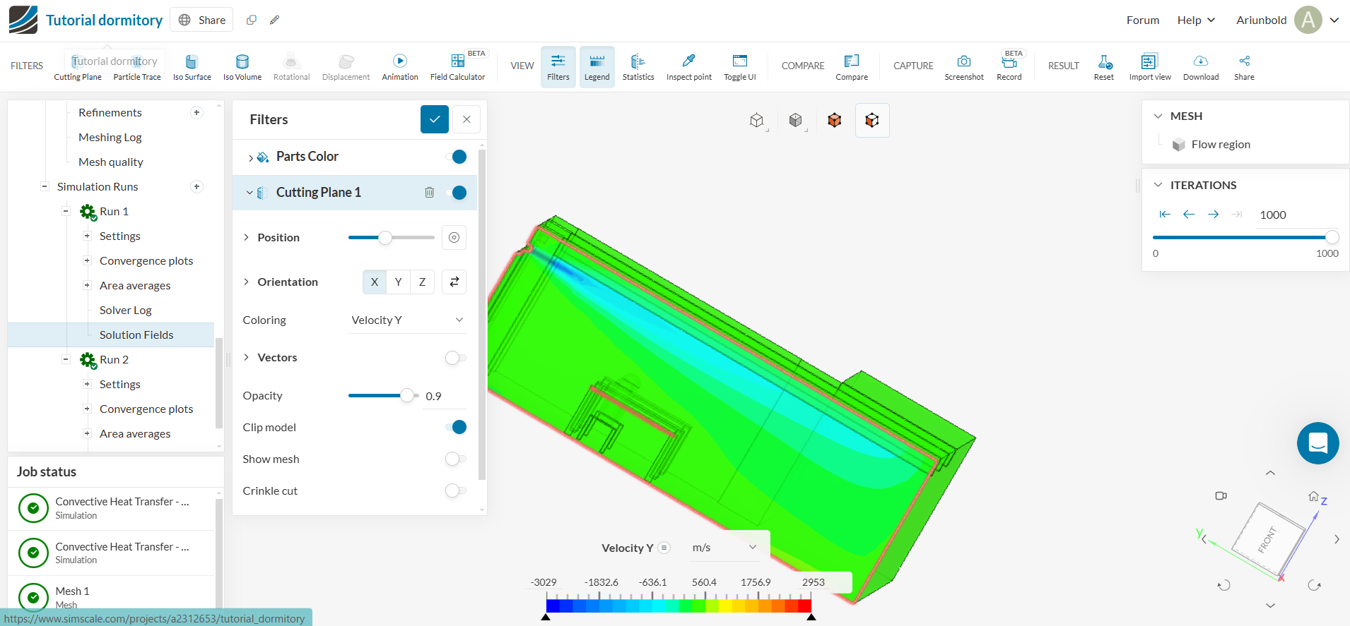Jump to the first iteration

tap(1165, 215)
